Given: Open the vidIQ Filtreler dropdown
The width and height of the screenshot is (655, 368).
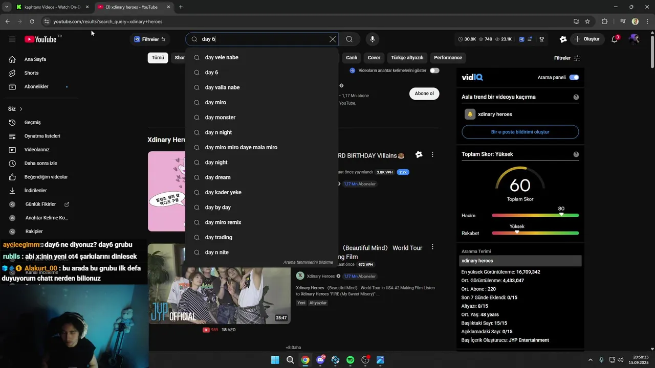Looking at the screenshot, I should 150,39.
